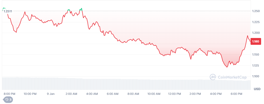This screenshot has width=264, height=104.
Task: Click the 1.100 price axis label
Action: tap(256, 76)
